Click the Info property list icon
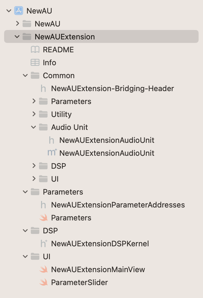The image size is (203, 298). [35, 62]
